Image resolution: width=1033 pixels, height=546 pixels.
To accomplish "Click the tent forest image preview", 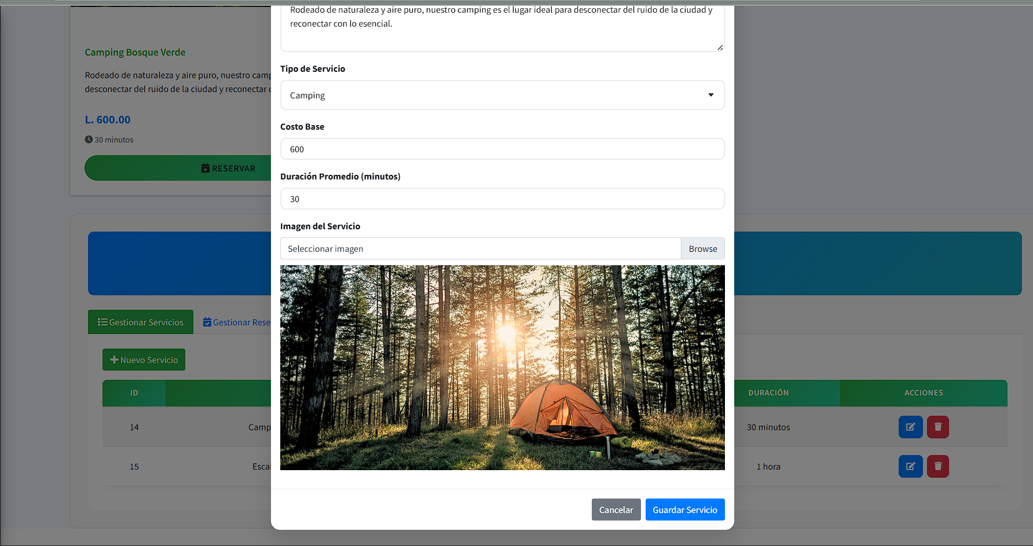I will click(502, 368).
